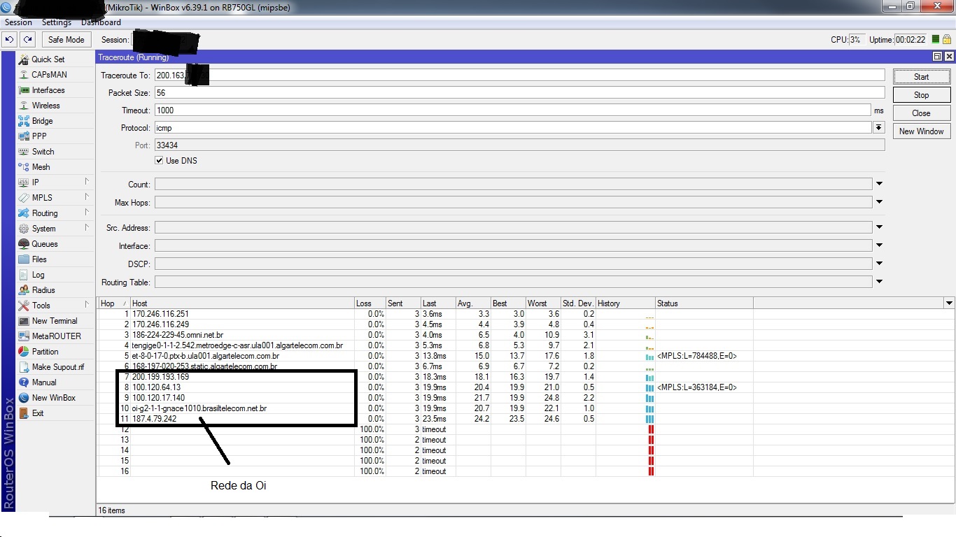The image size is (956, 537).
Task: Click the CPU usage value field
Action: click(x=857, y=40)
